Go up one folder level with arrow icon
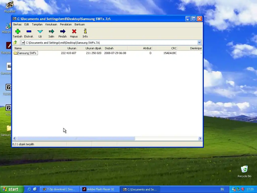Screen dimensions: 257x193 [15, 42]
